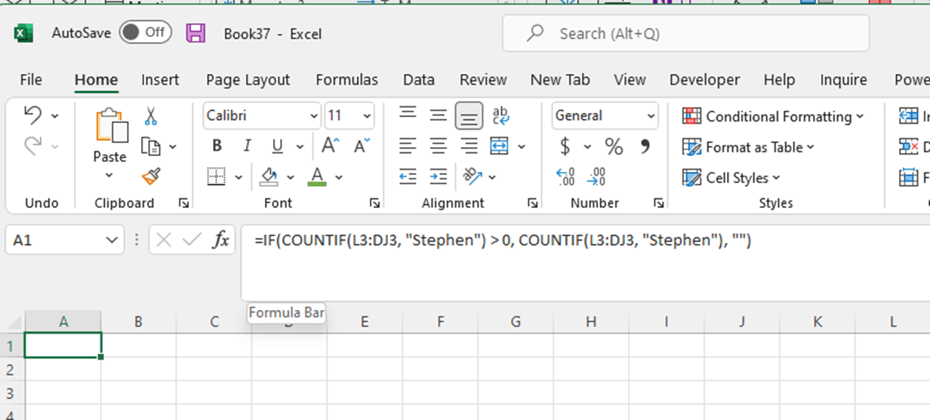Click the Orientation text angle icon
The height and width of the screenshot is (420, 930).
click(473, 176)
